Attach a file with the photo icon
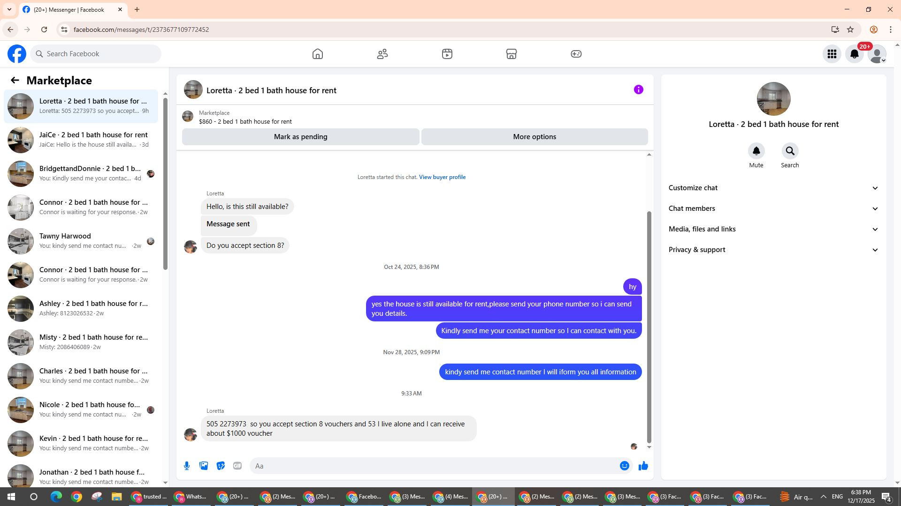Viewport: 901px width, 506px height. tap(204, 466)
